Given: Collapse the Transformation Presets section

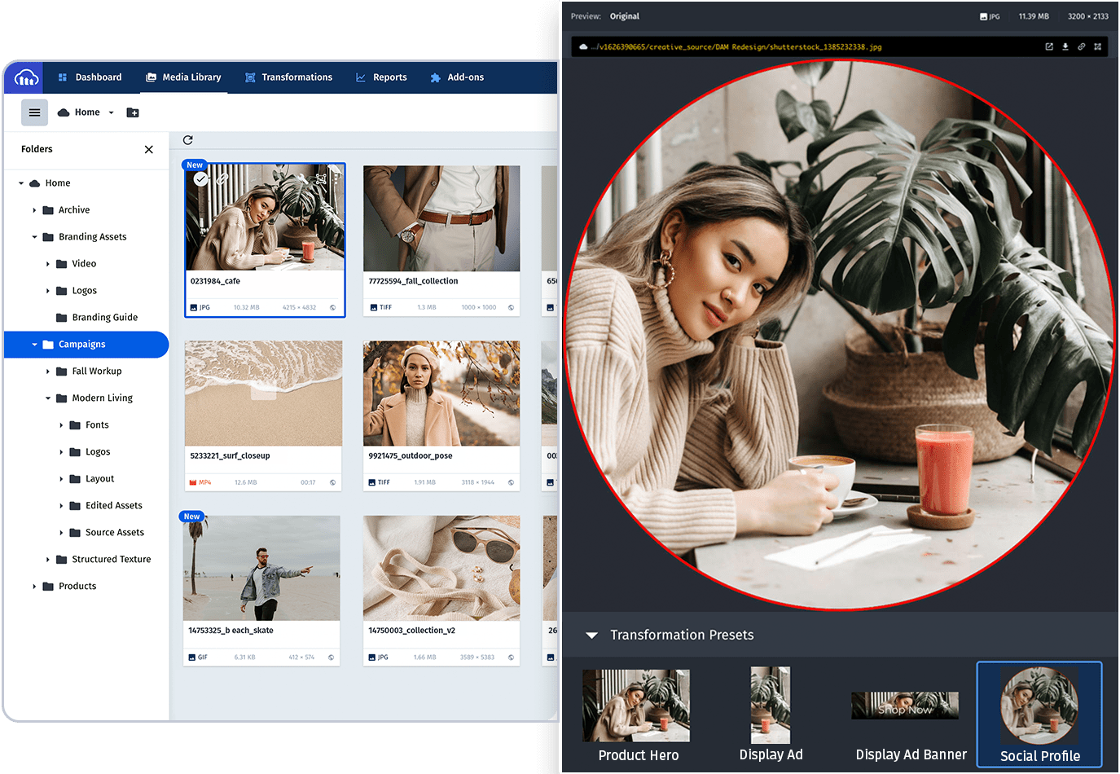Looking at the screenshot, I should point(592,635).
